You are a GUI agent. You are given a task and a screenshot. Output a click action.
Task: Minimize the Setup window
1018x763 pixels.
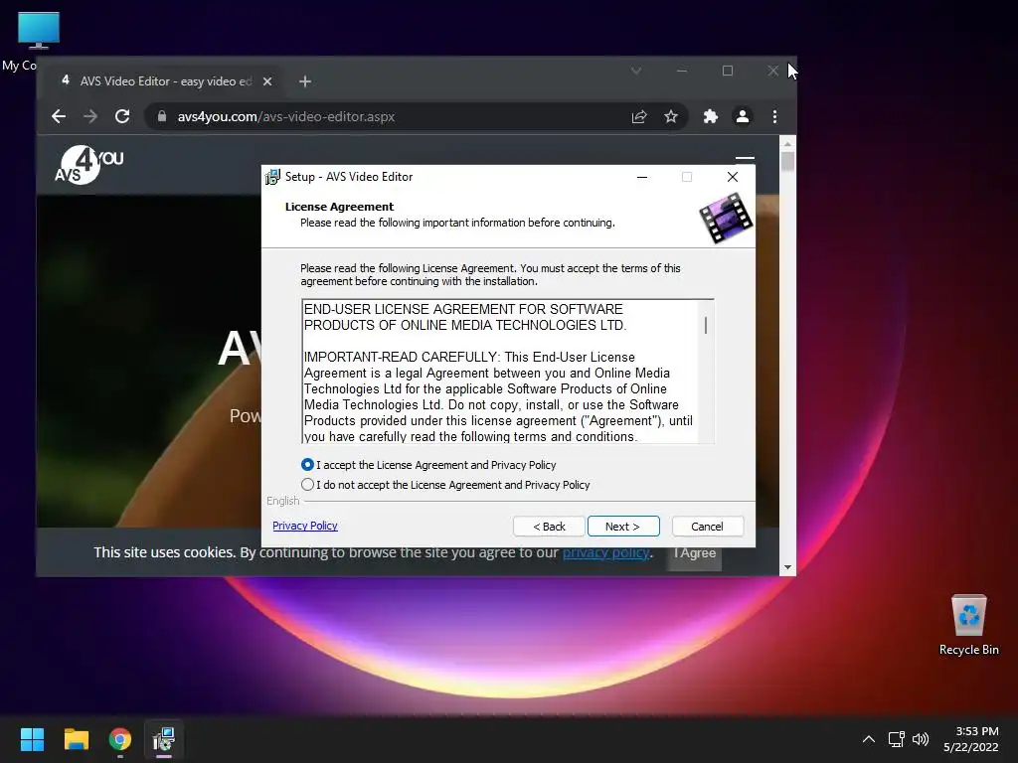(x=642, y=177)
